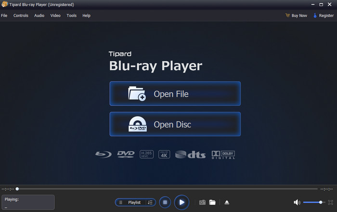Open the Audio menu
The image size is (337, 212).
39,15
